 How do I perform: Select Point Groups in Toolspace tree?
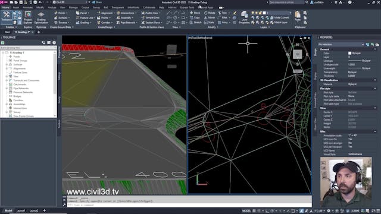click(x=20, y=61)
